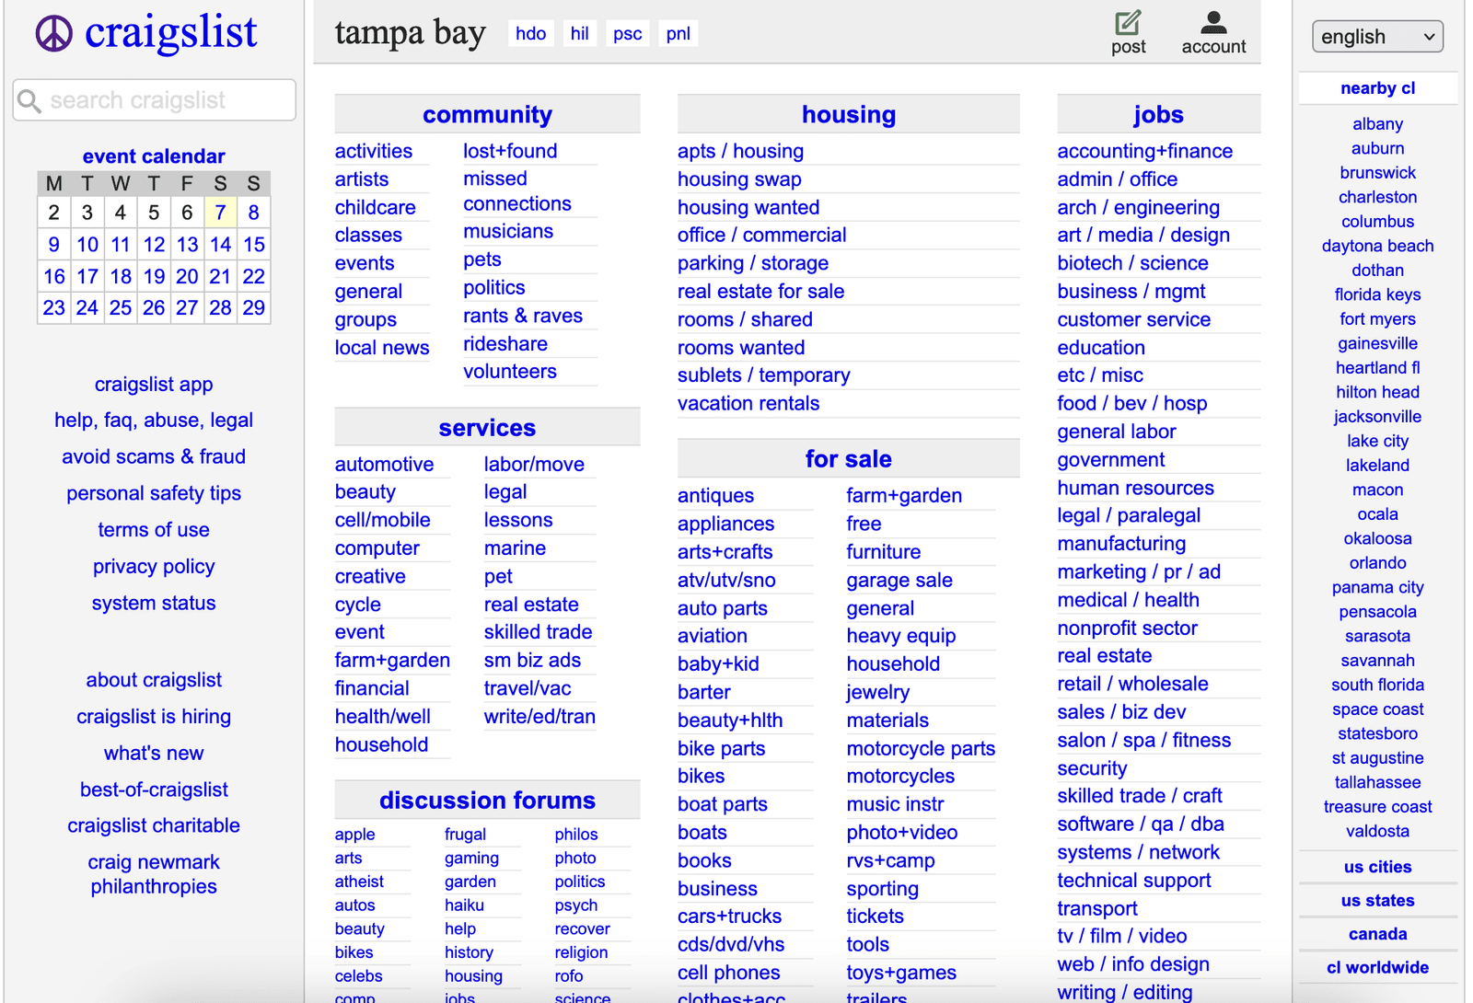
Task: Open the haiku discussion forum
Action: (x=464, y=905)
